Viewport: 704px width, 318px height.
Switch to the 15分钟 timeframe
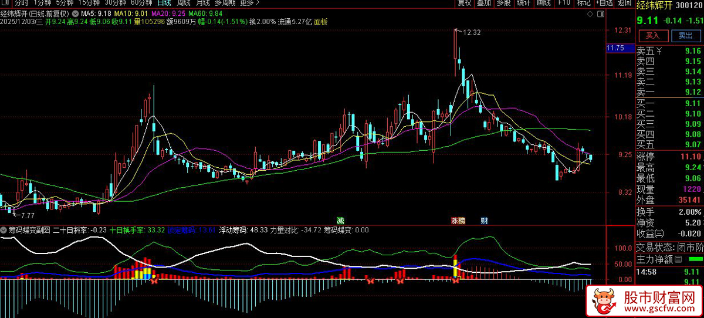[90, 3]
